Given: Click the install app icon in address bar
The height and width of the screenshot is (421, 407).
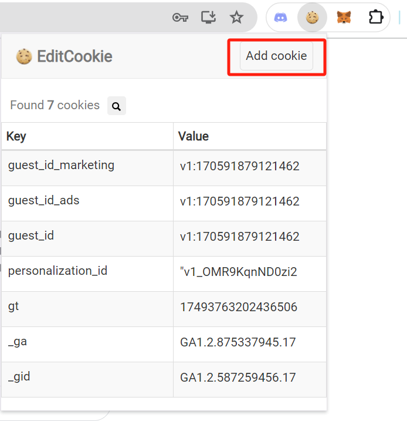Looking at the screenshot, I should [208, 18].
